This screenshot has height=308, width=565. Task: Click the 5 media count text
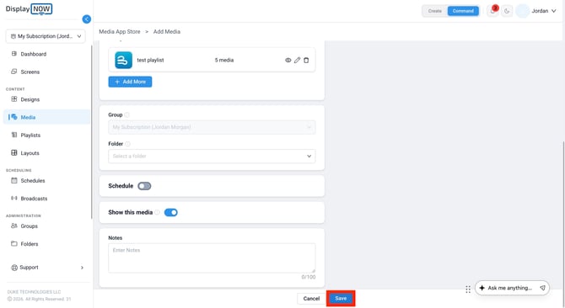224,60
